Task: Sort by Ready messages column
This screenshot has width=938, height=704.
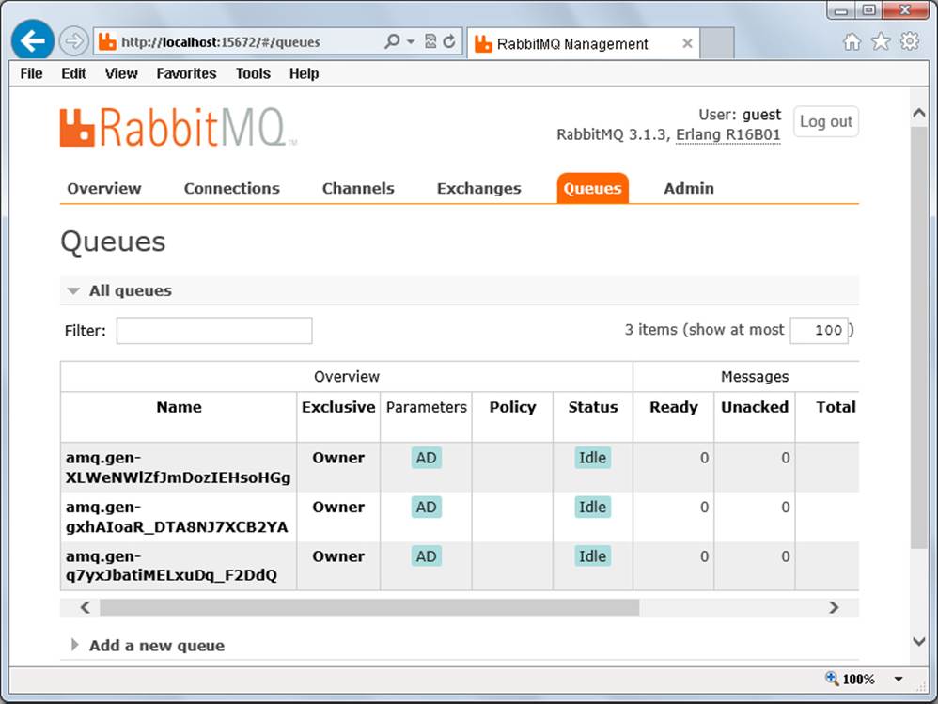Action: tap(674, 407)
